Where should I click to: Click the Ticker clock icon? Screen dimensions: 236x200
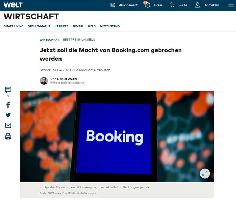148,5
